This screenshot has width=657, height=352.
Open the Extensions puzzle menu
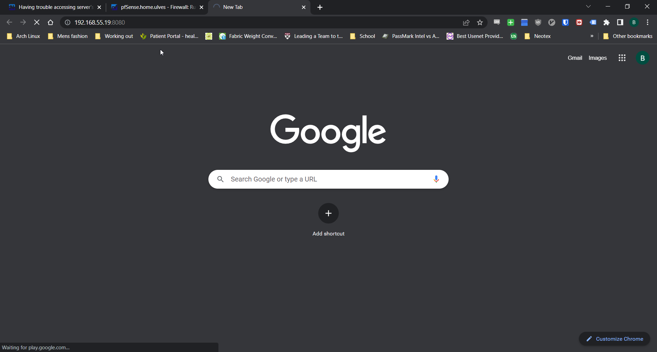point(606,23)
